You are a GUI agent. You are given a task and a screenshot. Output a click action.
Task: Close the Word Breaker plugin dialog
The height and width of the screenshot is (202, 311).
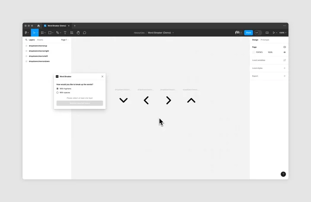pyautogui.click(x=102, y=77)
